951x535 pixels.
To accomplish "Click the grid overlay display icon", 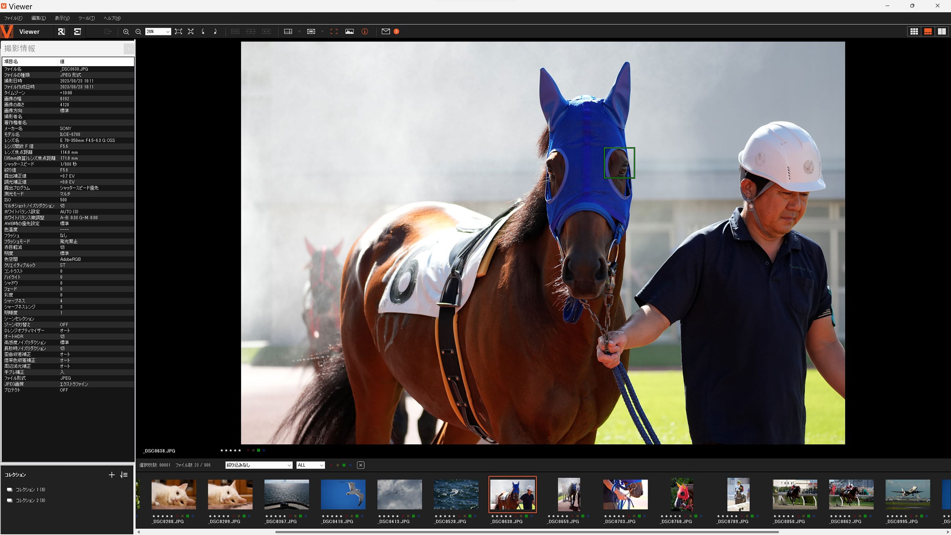I will (311, 31).
